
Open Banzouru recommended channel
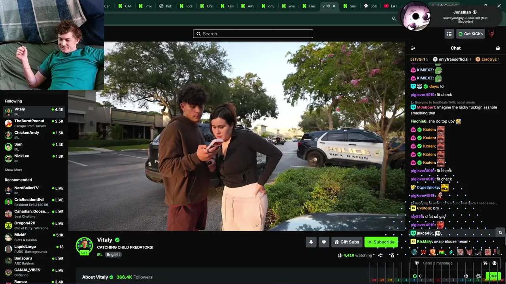(34, 261)
